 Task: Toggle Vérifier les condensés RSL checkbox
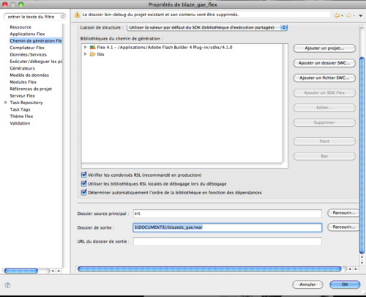tap(83, 175)
